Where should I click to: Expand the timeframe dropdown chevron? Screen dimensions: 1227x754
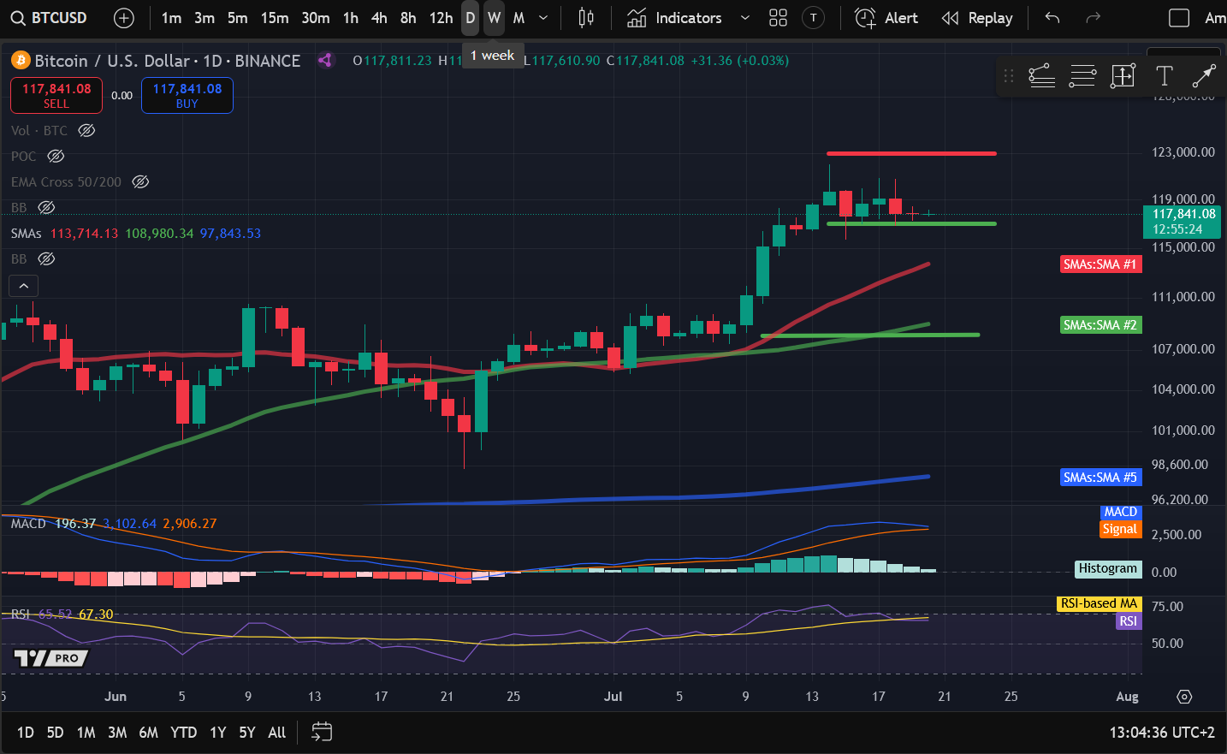543,18
